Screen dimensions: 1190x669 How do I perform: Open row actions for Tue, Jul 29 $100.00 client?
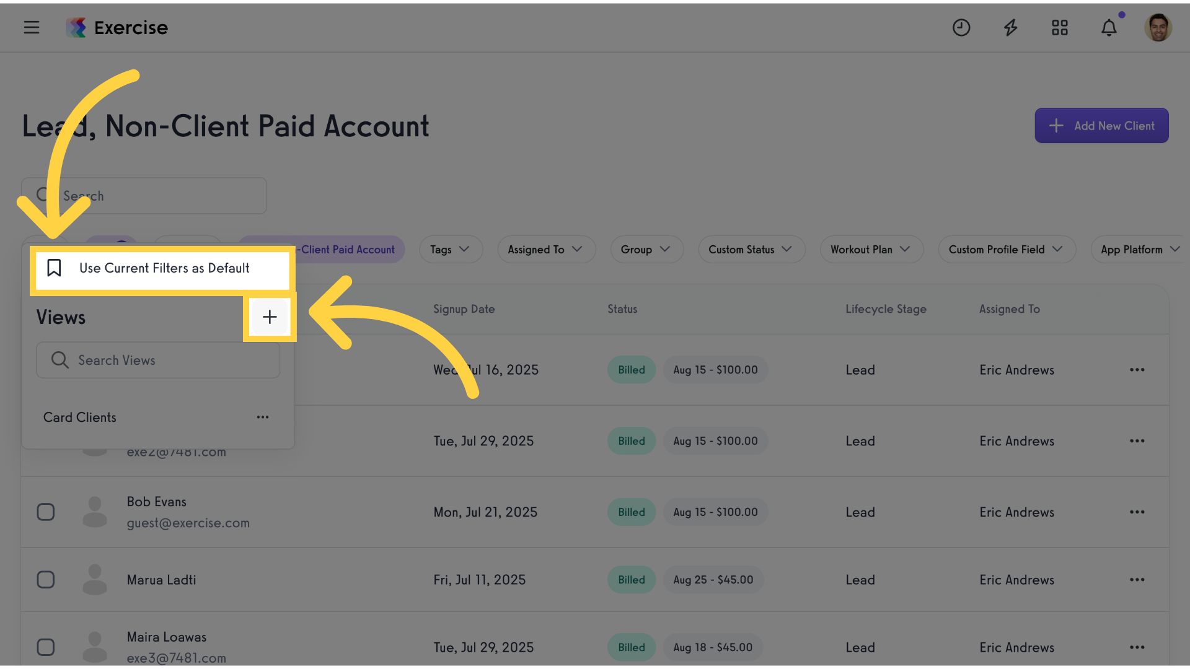pos(1137,441)
